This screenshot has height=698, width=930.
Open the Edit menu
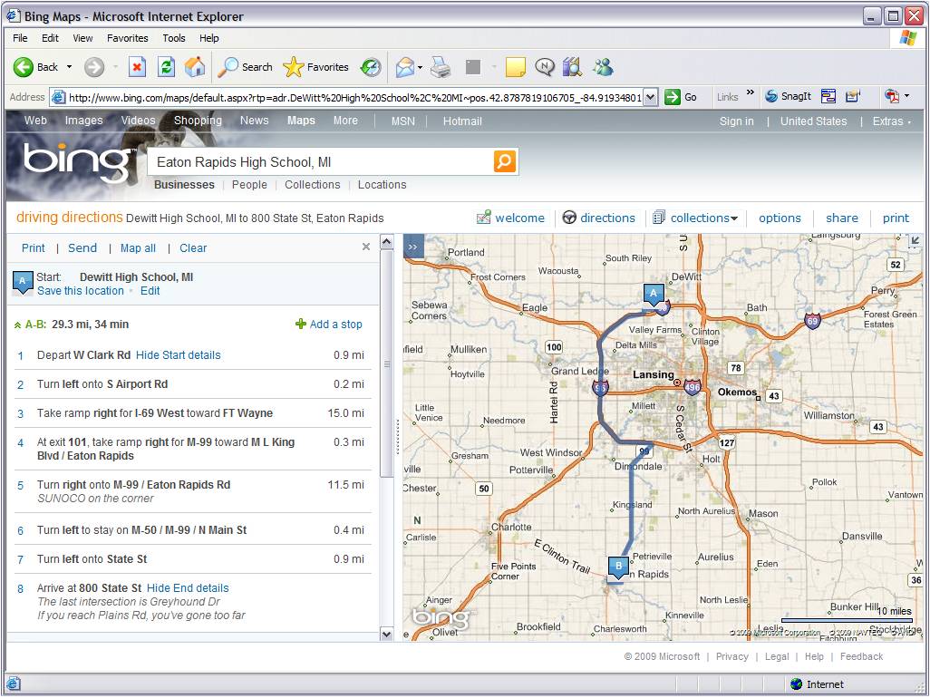tap(50, 38)
